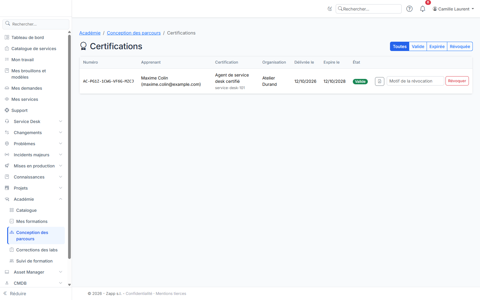Show only Révoquée certifications
The height and width of the screenshot is (300, 480).
[460, 46]
